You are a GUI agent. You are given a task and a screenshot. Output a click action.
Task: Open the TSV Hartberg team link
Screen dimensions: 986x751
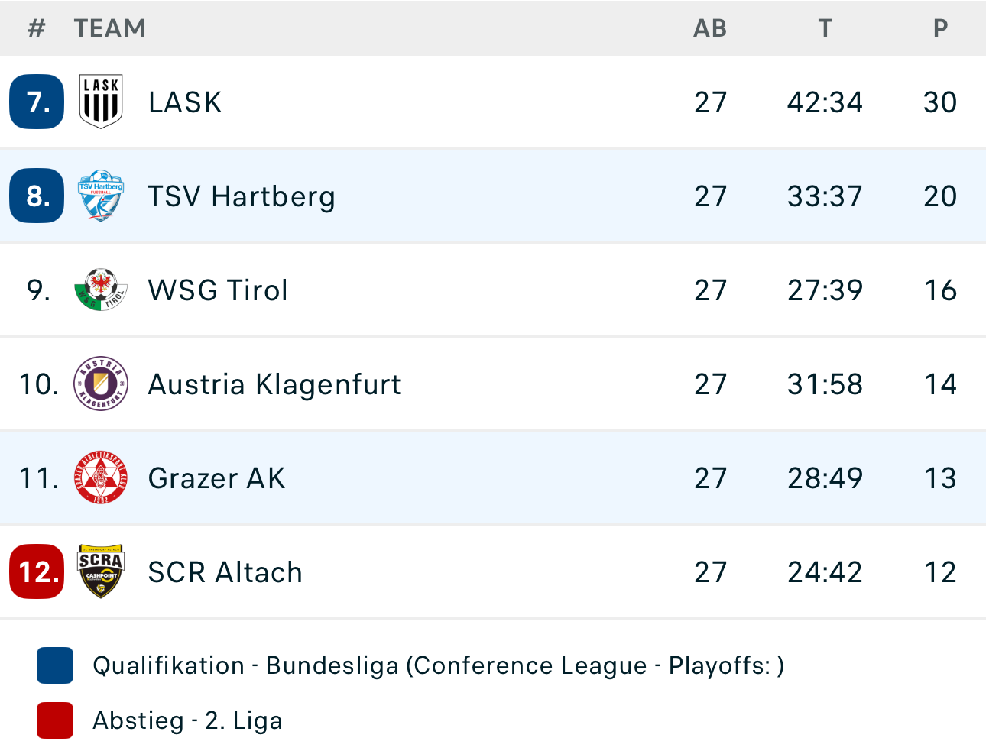click(242, 196)
